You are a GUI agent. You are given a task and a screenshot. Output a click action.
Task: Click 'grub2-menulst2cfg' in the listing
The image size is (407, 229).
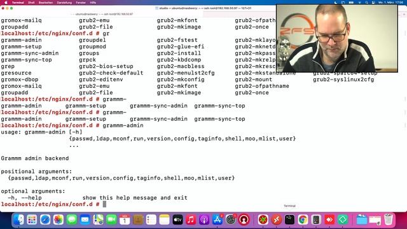(186, 73)
